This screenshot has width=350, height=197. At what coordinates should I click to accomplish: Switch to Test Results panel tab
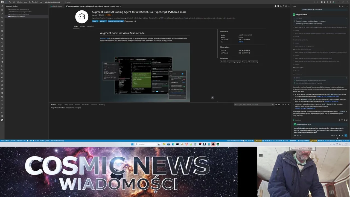pyautogui.click(x=86, y=105)
